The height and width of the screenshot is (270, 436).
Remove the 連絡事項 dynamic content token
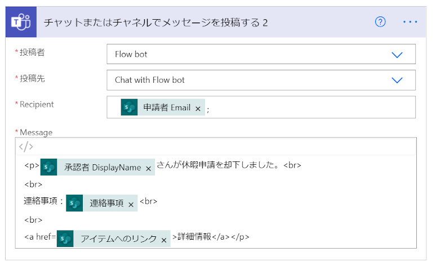click(x=131, y=205)
